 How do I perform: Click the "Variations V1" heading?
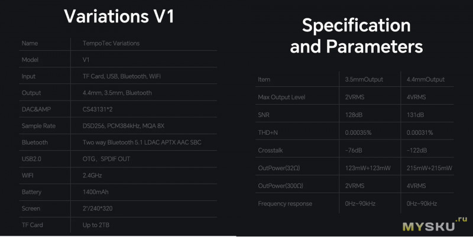coord(119,16)
